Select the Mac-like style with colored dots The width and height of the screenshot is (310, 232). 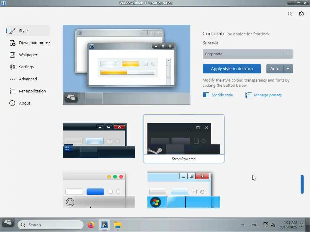tap(99, 190)
